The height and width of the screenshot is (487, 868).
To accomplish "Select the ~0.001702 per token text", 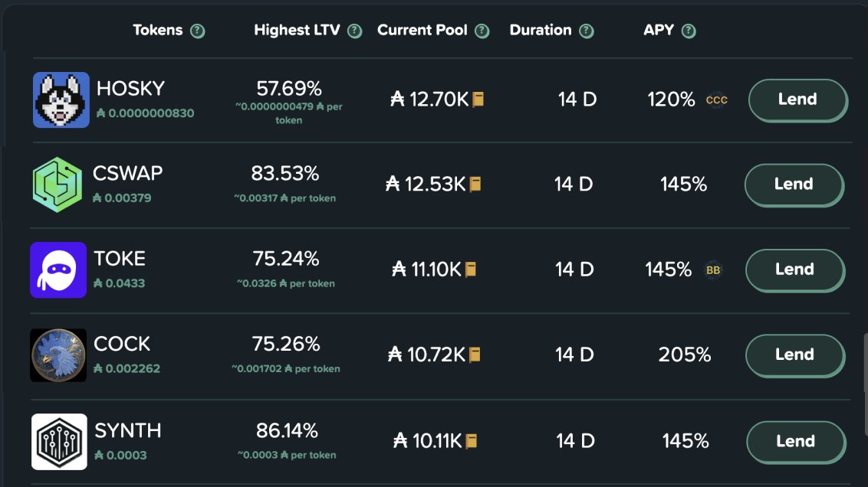I will click(x=286, y=368).
